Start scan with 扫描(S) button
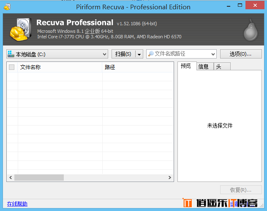Screen dimensions: 267x211 click(123, 54)
